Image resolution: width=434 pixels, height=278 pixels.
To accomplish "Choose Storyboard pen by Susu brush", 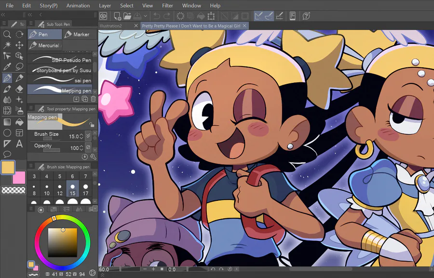I will coord(61,70).
